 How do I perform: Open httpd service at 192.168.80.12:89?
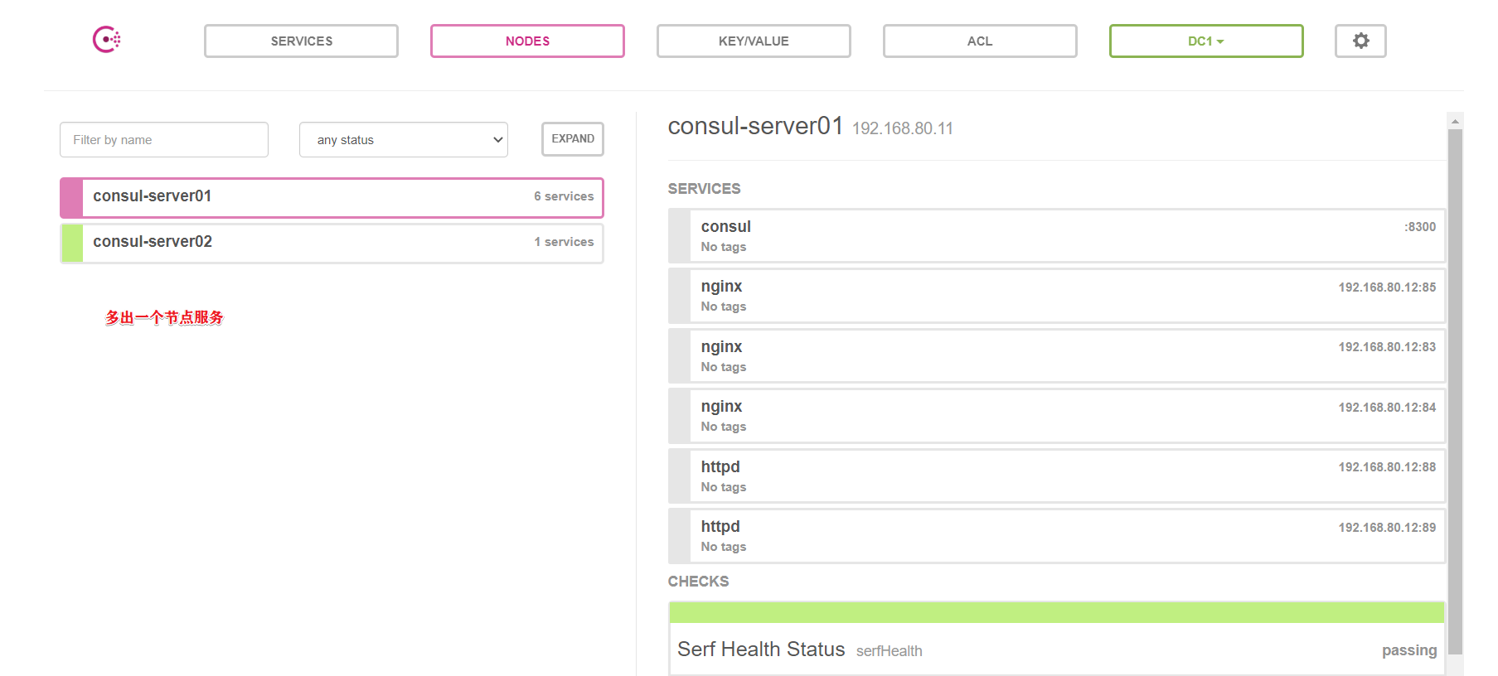tap(1056, 536)
